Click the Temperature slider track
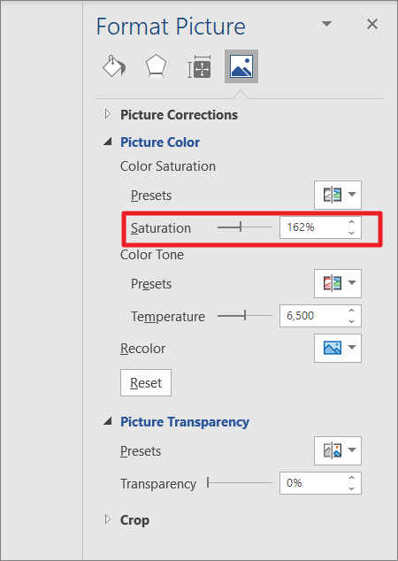Screen dimensions: 398x561 tap(245, 316)
